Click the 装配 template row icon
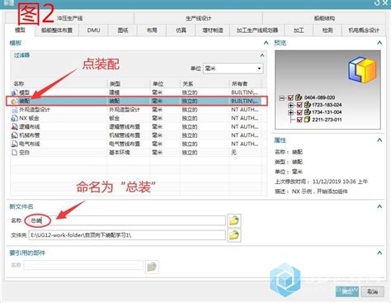This screenshot has width=391, height=303. coord(14,101)
